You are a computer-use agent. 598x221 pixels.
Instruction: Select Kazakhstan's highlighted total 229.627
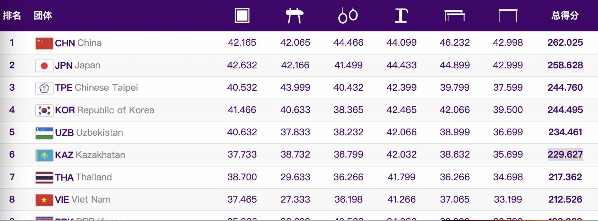click(x=565, y=154)
